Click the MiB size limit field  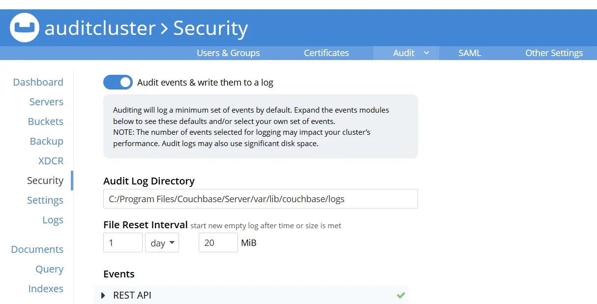pyautogui.click(x=218, y=243)
